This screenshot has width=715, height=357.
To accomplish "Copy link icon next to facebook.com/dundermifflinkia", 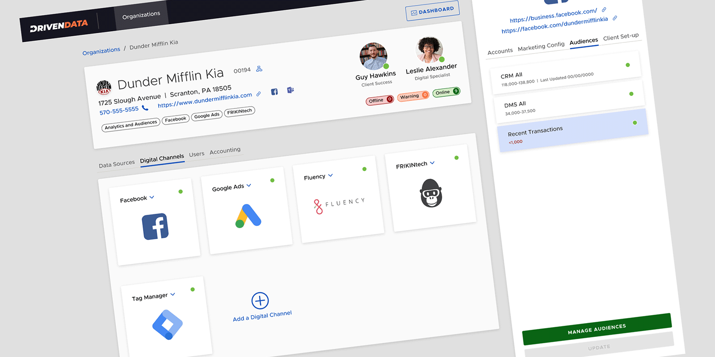I will pos(615,18).
